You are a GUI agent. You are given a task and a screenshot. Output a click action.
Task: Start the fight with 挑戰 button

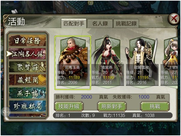coord(155,107)
